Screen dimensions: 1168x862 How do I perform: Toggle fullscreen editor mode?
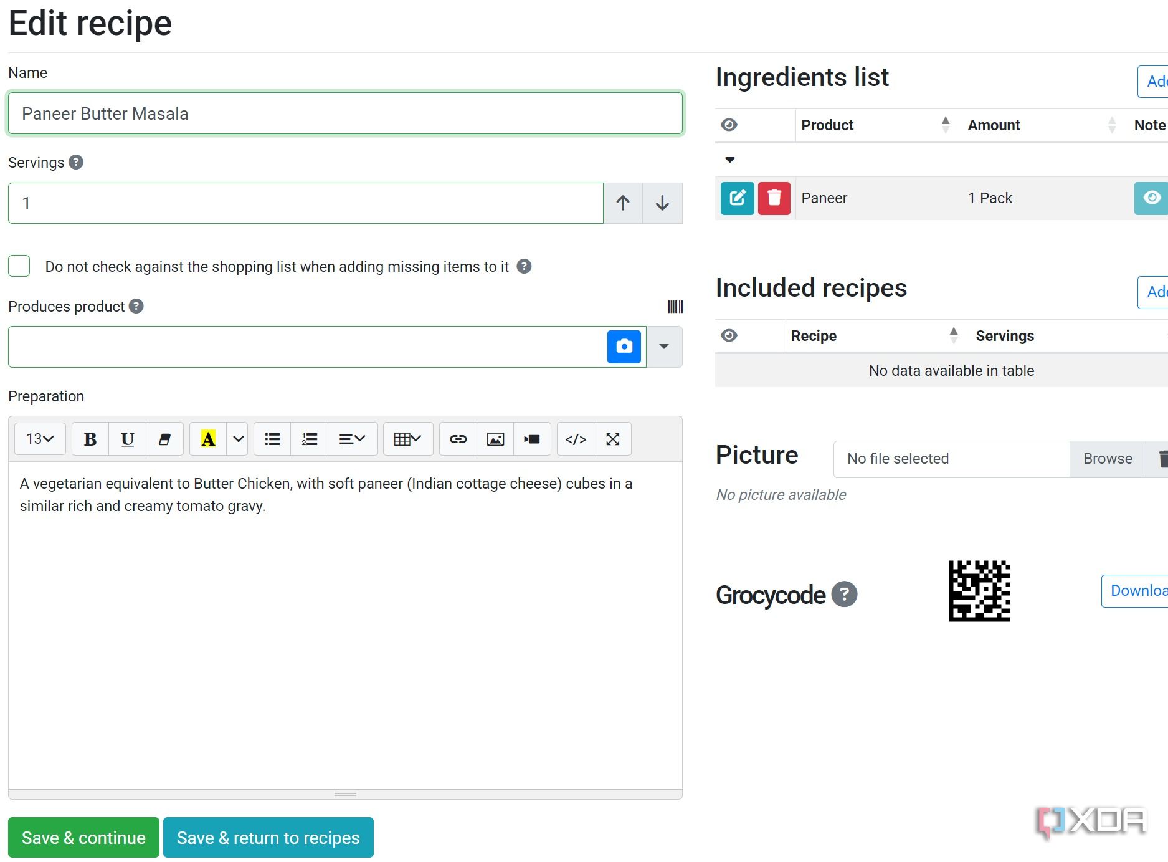(613, 439)
